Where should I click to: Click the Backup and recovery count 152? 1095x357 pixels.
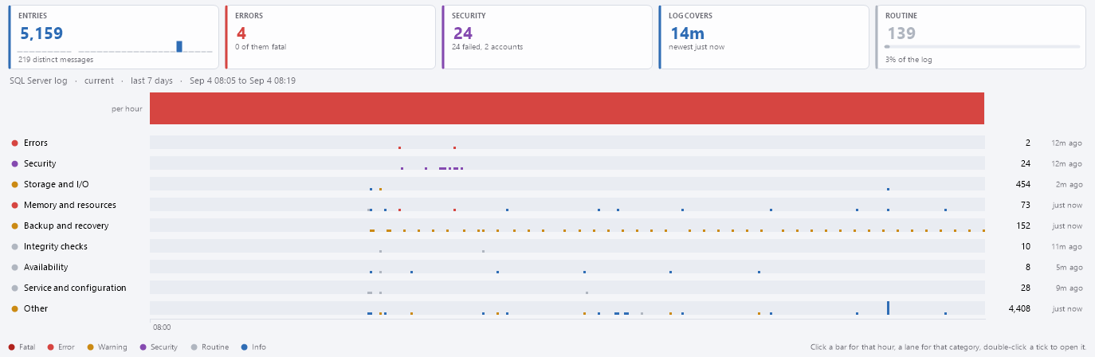[x=1023, y=226]
